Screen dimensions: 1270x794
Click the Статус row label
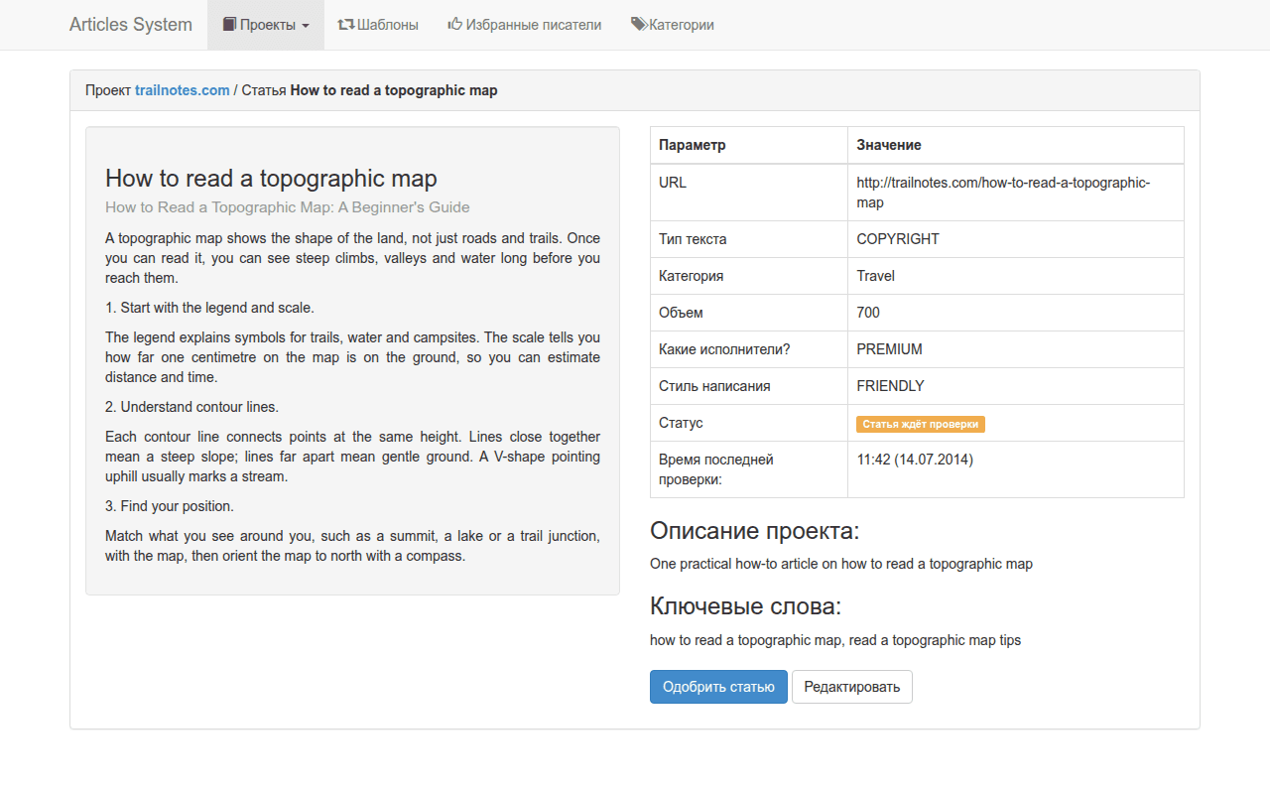coord(681,423)
